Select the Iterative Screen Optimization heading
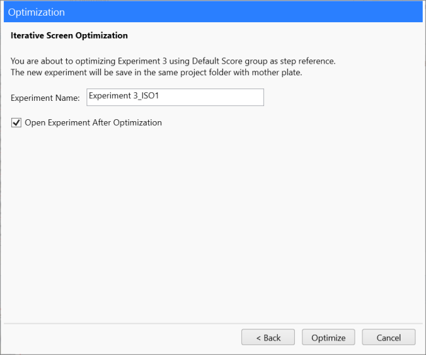This screenshot has height=355, width=426. pyautogui.click(x=69, y=35)
